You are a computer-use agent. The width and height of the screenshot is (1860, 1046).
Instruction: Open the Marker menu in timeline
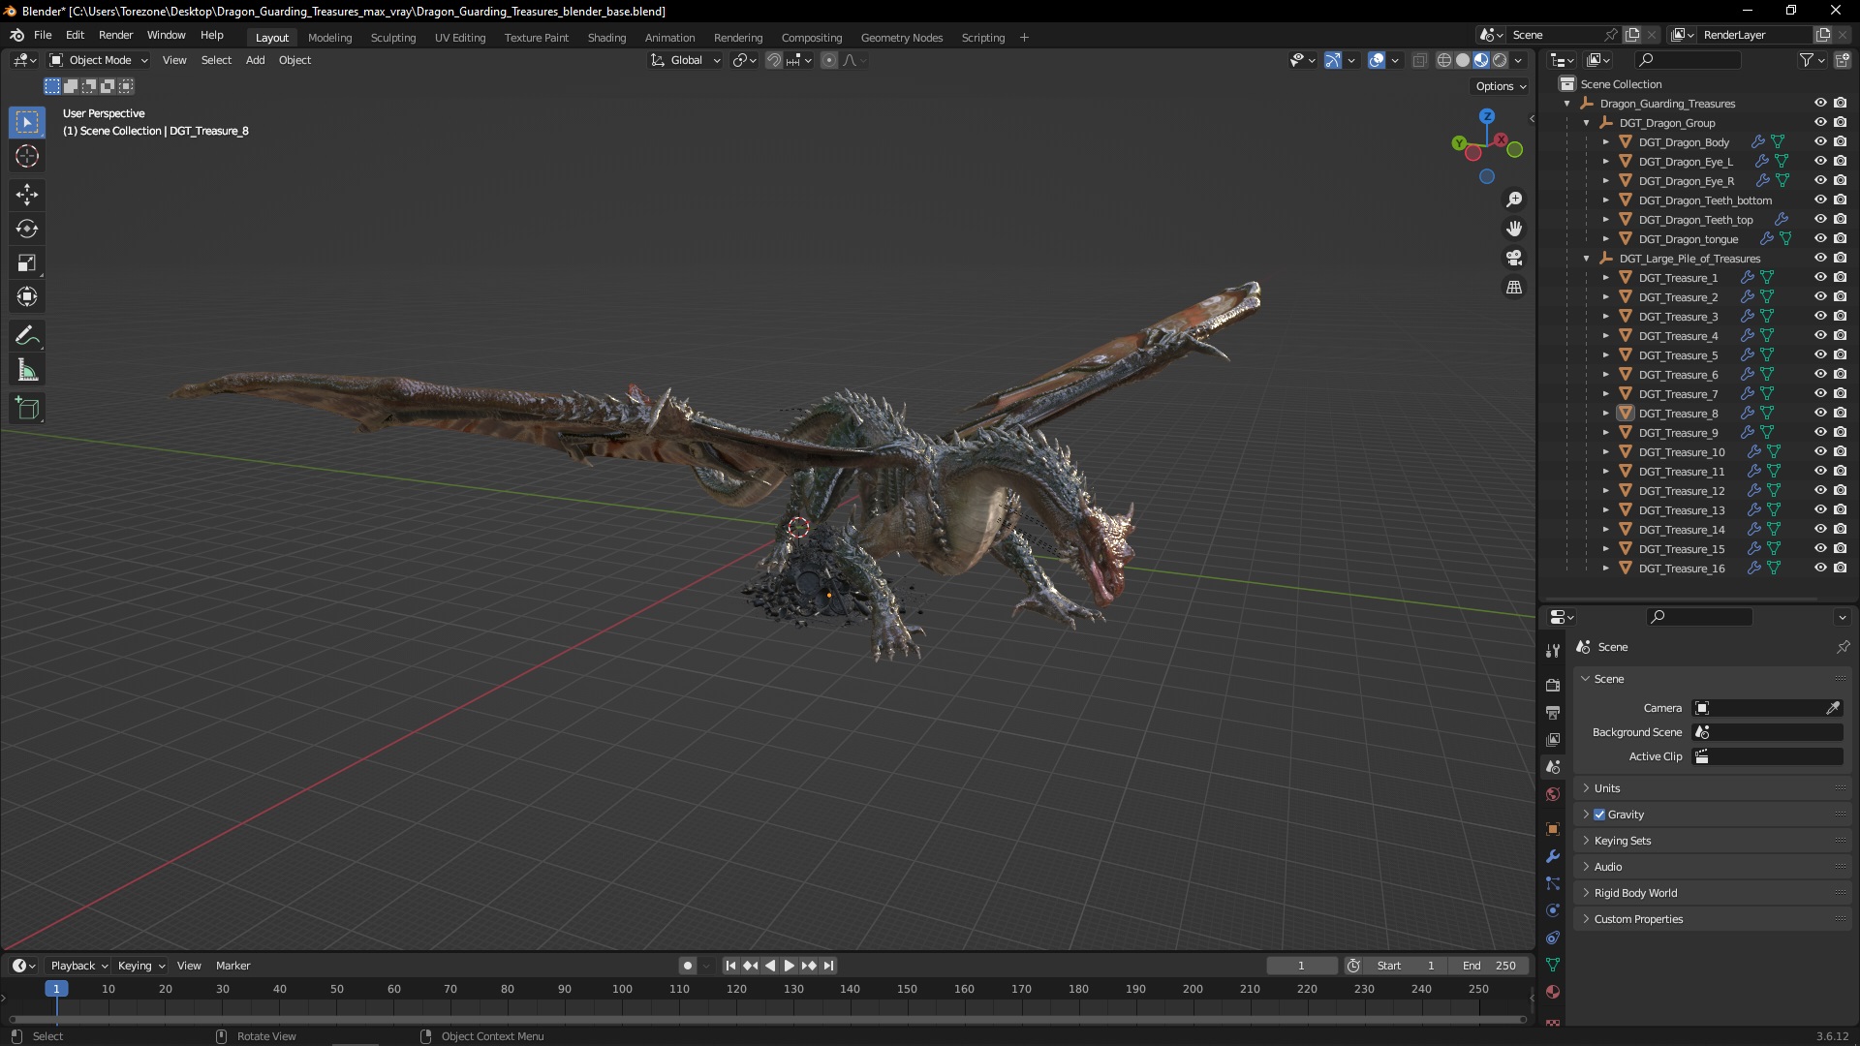pos(232,966)
